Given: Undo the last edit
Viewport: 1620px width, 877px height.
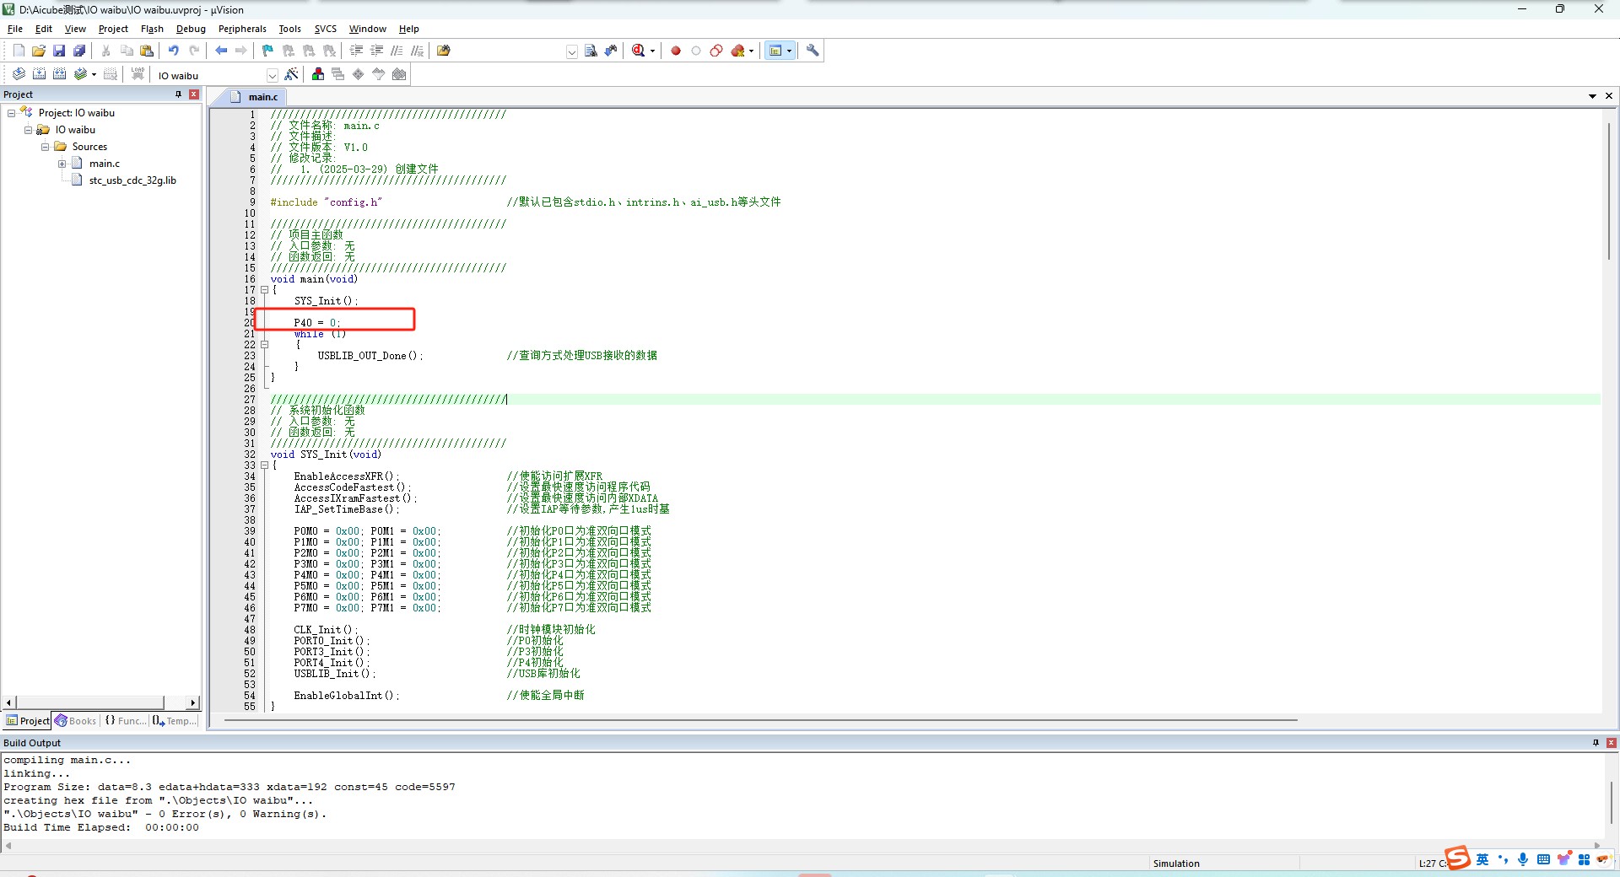Looking at the screenshot, I should point(174,51).
